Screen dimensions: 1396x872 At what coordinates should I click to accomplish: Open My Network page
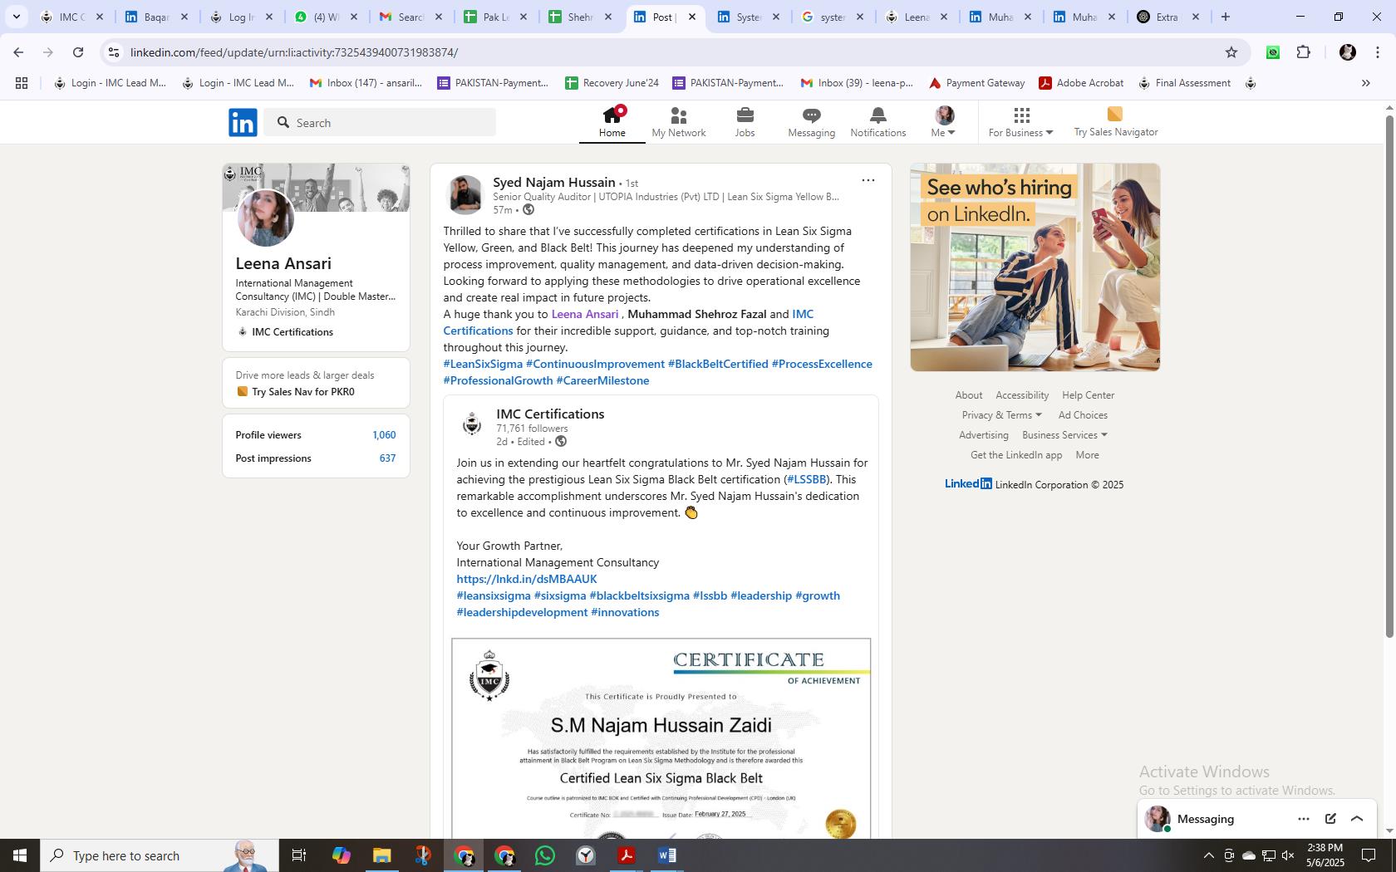point(679,122)
